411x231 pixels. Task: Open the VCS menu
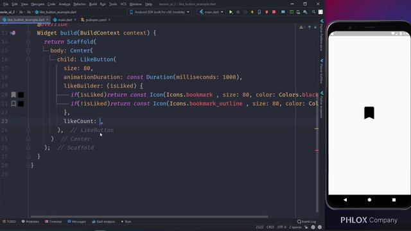click(x=123, y=4)
